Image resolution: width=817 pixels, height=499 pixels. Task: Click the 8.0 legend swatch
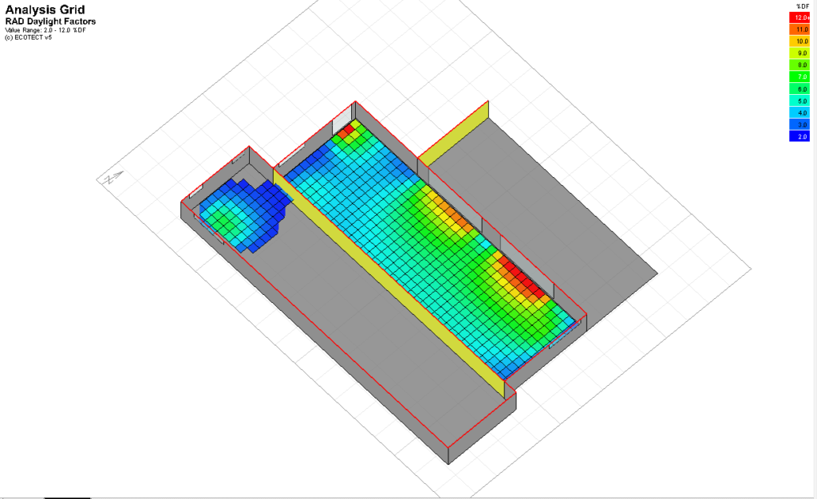pos(799,65)
